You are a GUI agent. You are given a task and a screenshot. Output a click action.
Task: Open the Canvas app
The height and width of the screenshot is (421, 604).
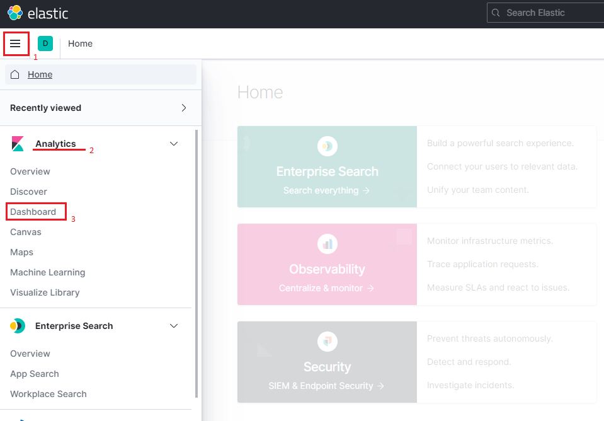tap(25, 231)
